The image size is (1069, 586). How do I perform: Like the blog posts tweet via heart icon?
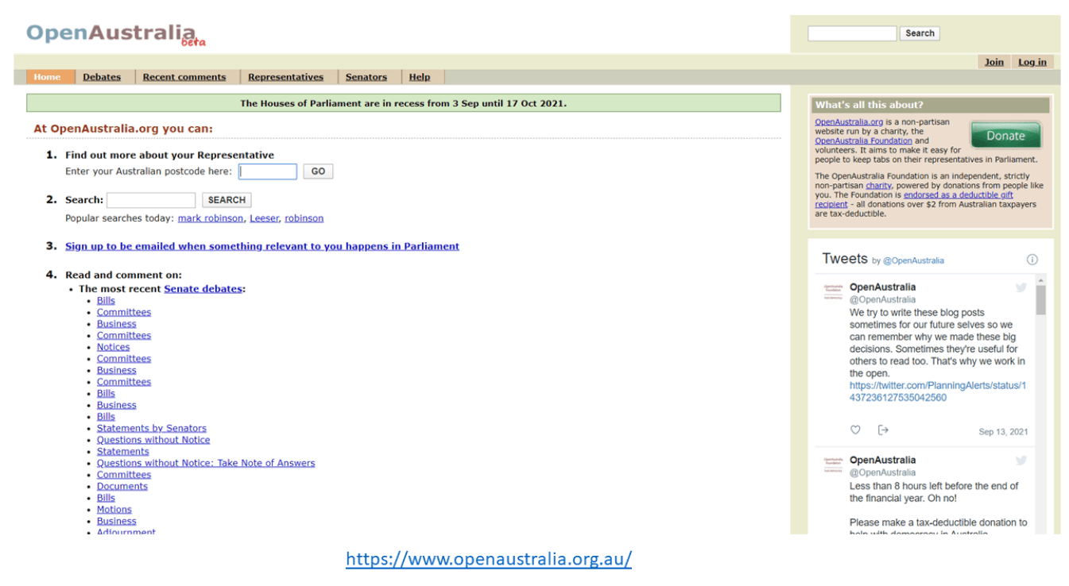[855, 430]
